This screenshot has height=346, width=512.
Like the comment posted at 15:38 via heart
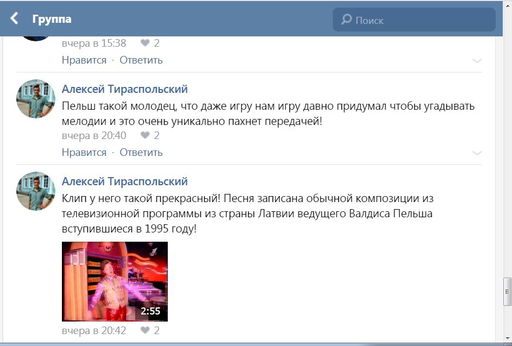pos(145,43)
